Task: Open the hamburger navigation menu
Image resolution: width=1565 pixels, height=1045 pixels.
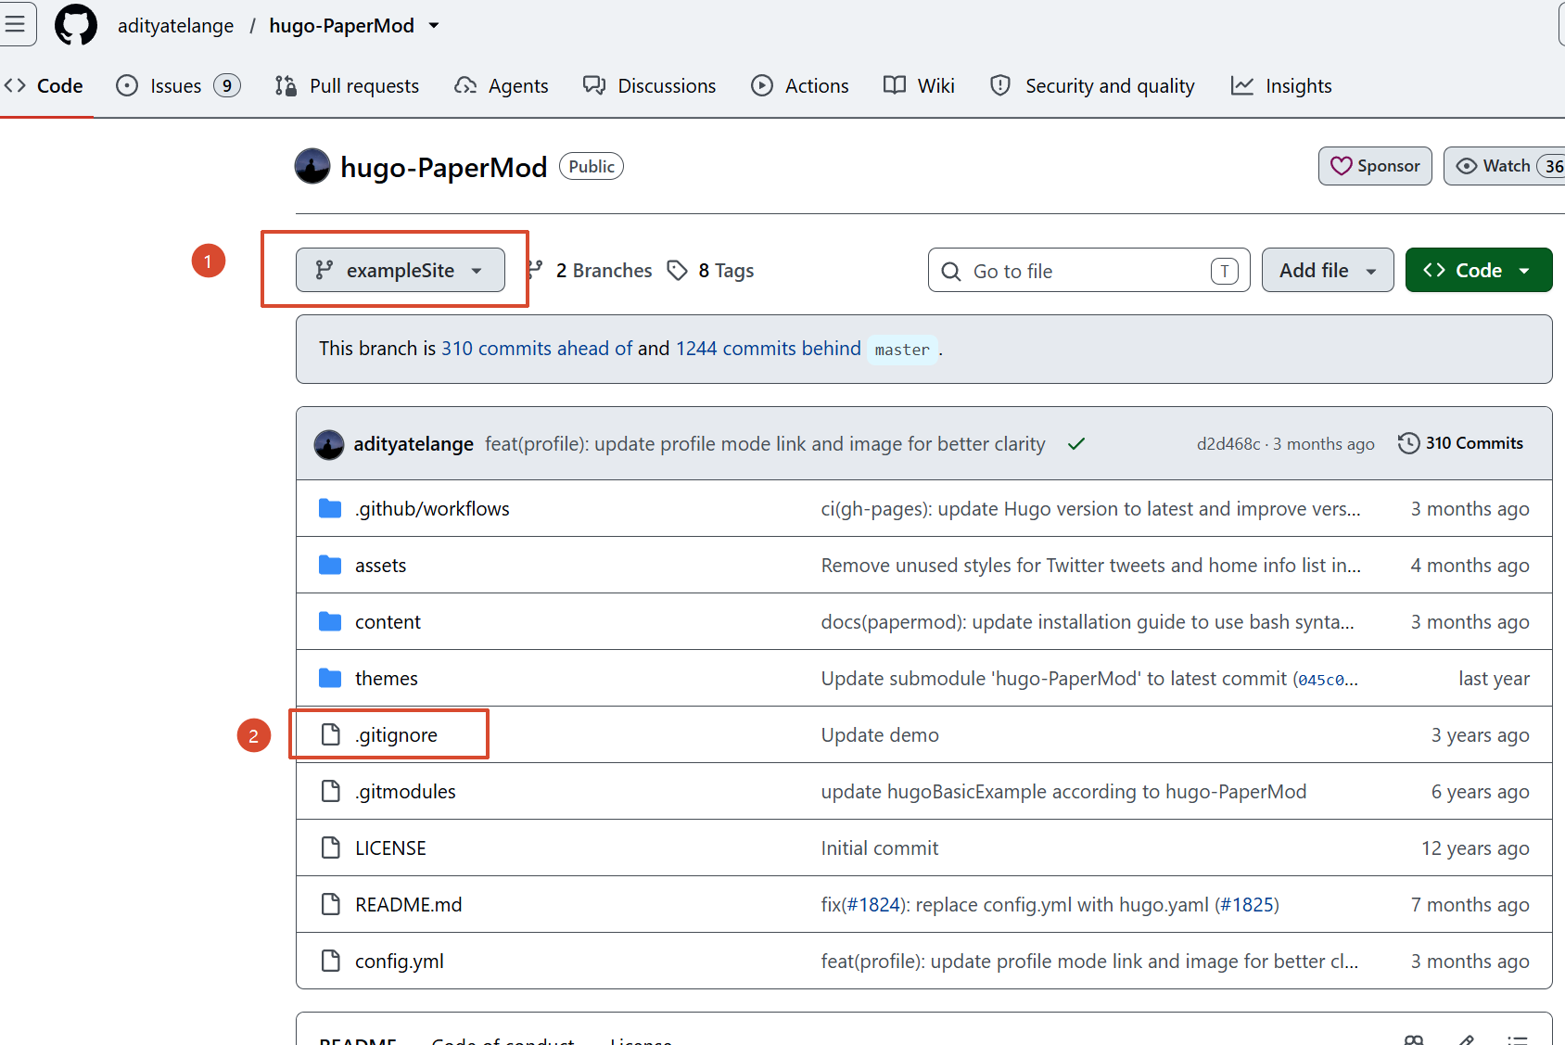Action: pos(16,24)
